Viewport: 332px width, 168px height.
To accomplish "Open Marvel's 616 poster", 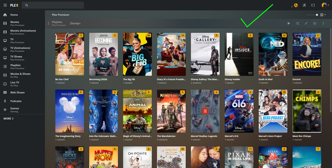I will pos(239,111).
